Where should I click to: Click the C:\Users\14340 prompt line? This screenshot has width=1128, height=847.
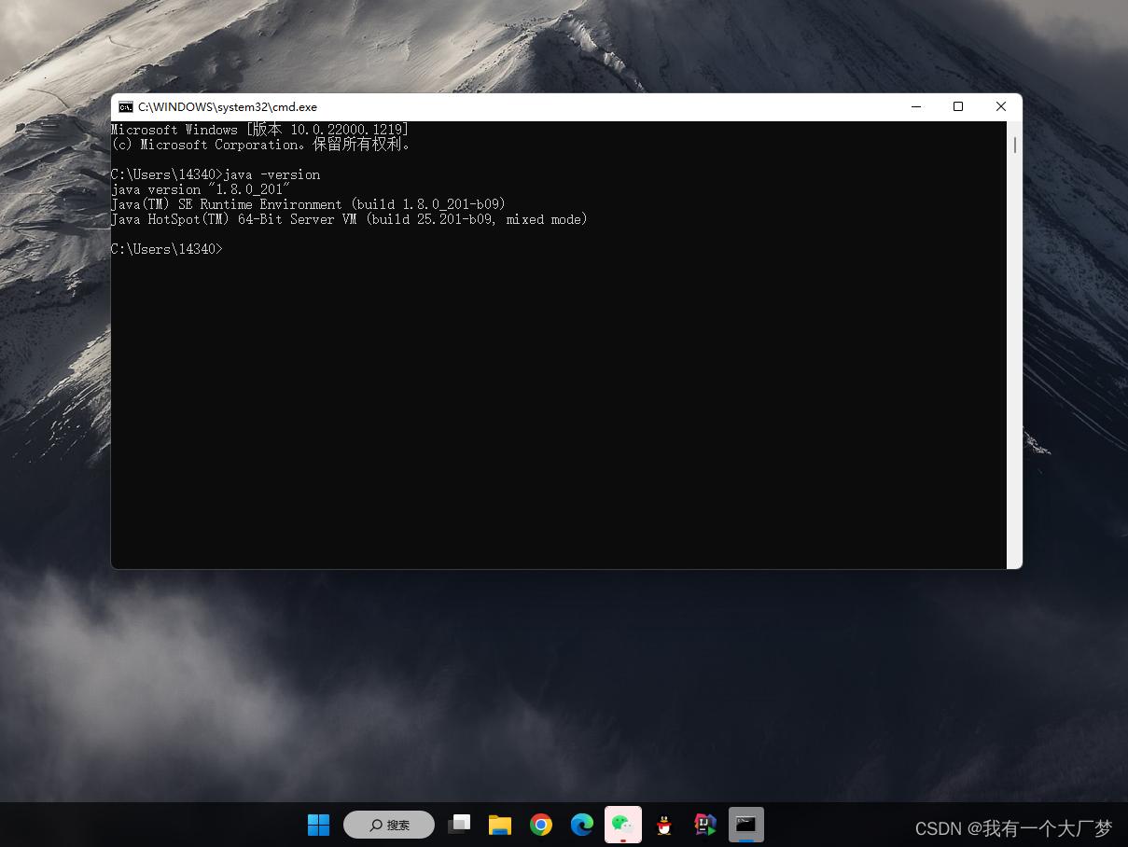[x=166, y=249]
